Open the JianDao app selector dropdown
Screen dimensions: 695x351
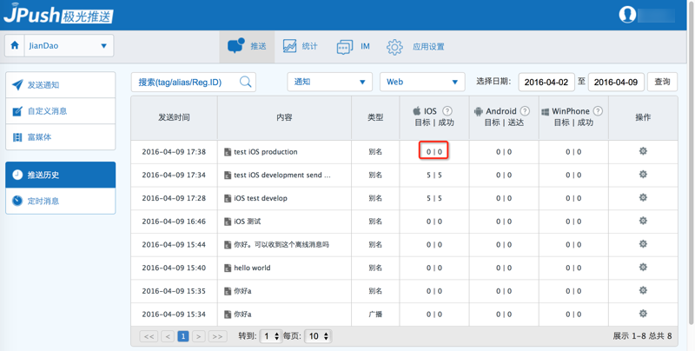click(69, 46)
